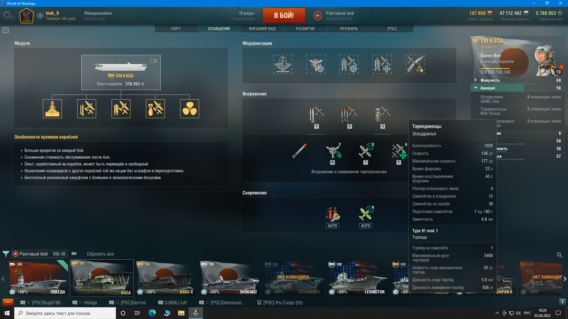Screen dimensions: 568x319
Task: Click the aerial torpedo icon
Action: coord(299,151)
